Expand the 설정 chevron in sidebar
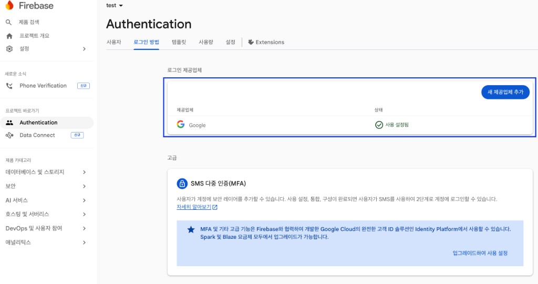The width and height of the screenshot is (538, 284). click(84, 49)
